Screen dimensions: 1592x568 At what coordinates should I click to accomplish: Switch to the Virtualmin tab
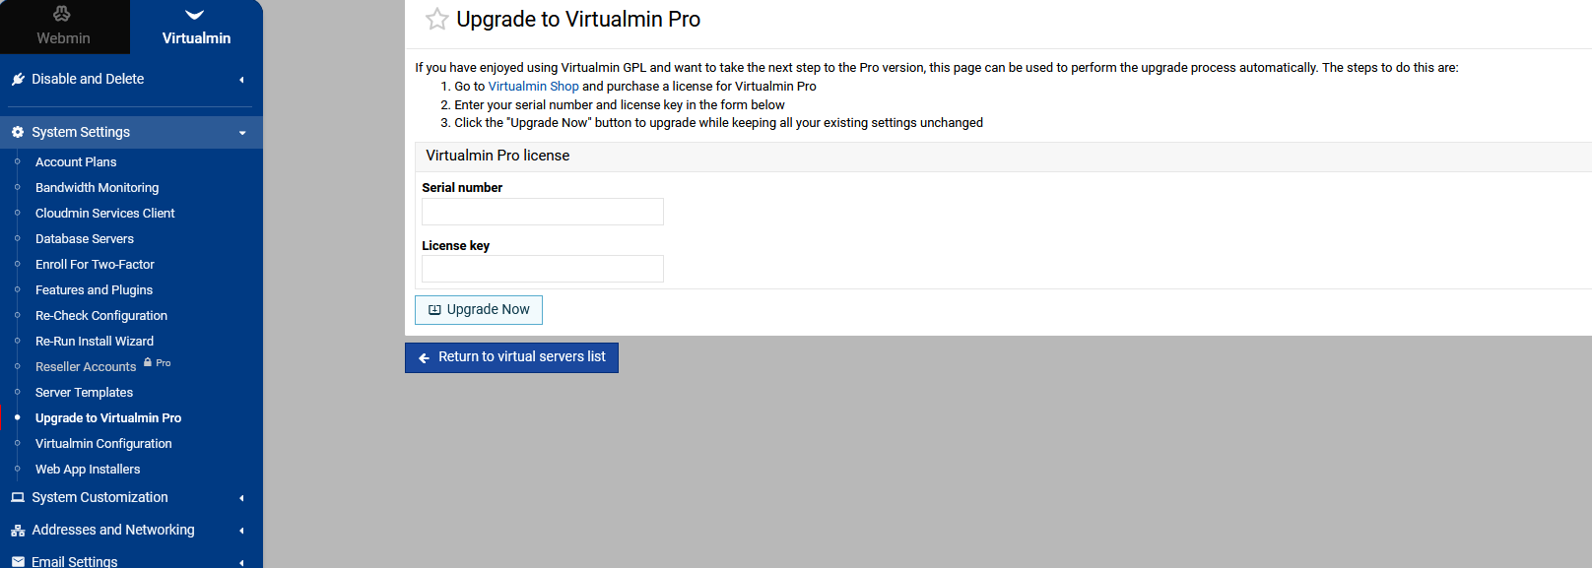[x=196, y=27]
